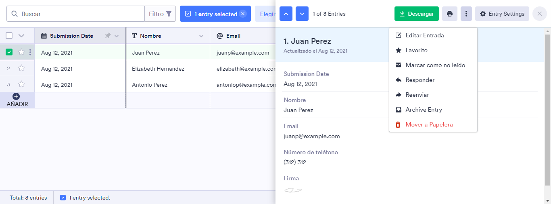Open Entry Settings
The height and width of the screenshot is (204, 551).
pyautogui.click(x=502, y=14)
